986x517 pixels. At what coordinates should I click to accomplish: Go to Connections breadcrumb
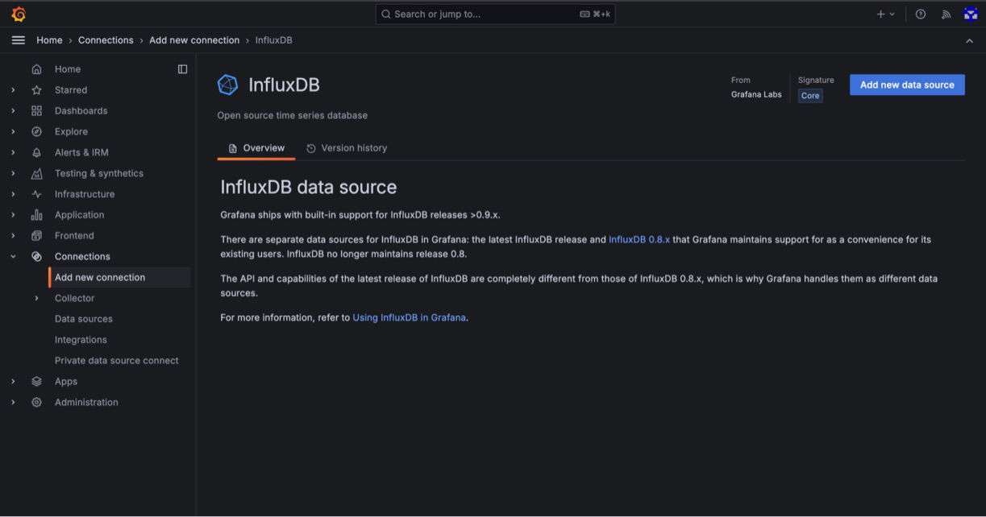point(106,40)
